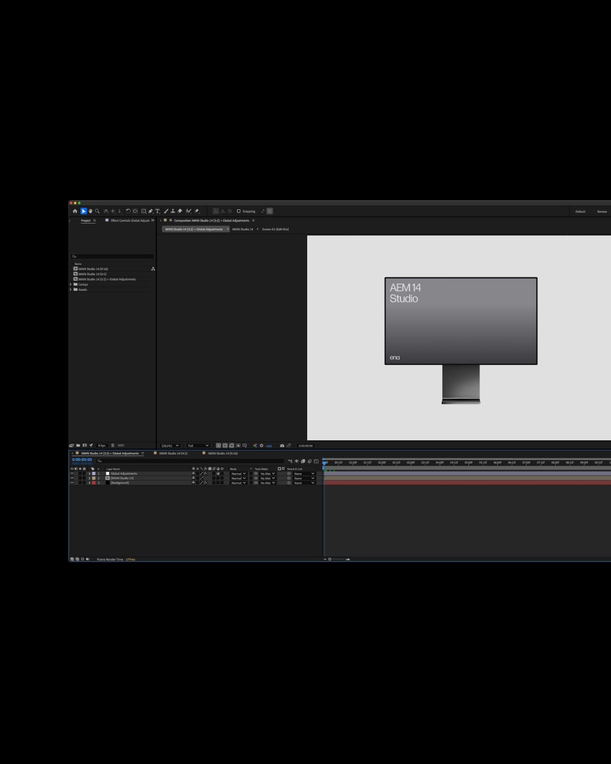
Task: Hide the Global Adjustments layer eye
Action: coord(72,474)
